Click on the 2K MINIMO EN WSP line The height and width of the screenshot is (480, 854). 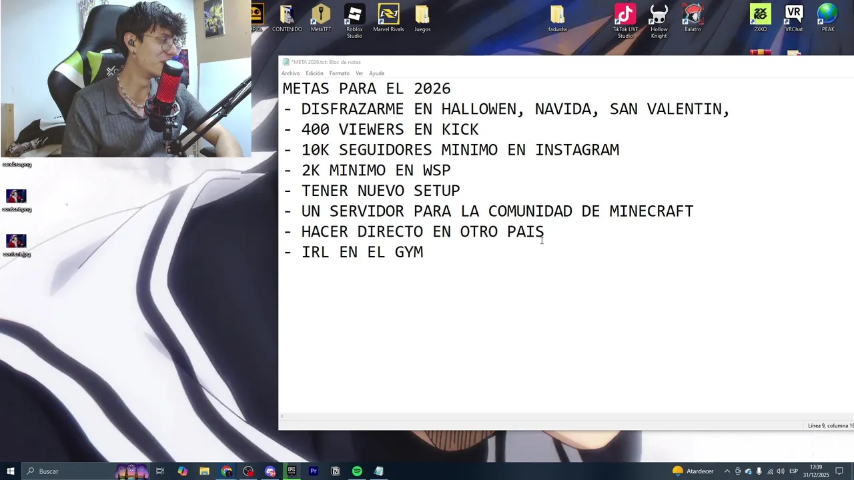(367, 171)
